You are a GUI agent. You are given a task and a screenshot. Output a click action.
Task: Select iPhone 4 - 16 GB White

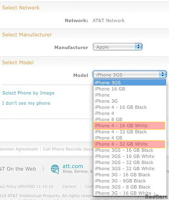129,126
